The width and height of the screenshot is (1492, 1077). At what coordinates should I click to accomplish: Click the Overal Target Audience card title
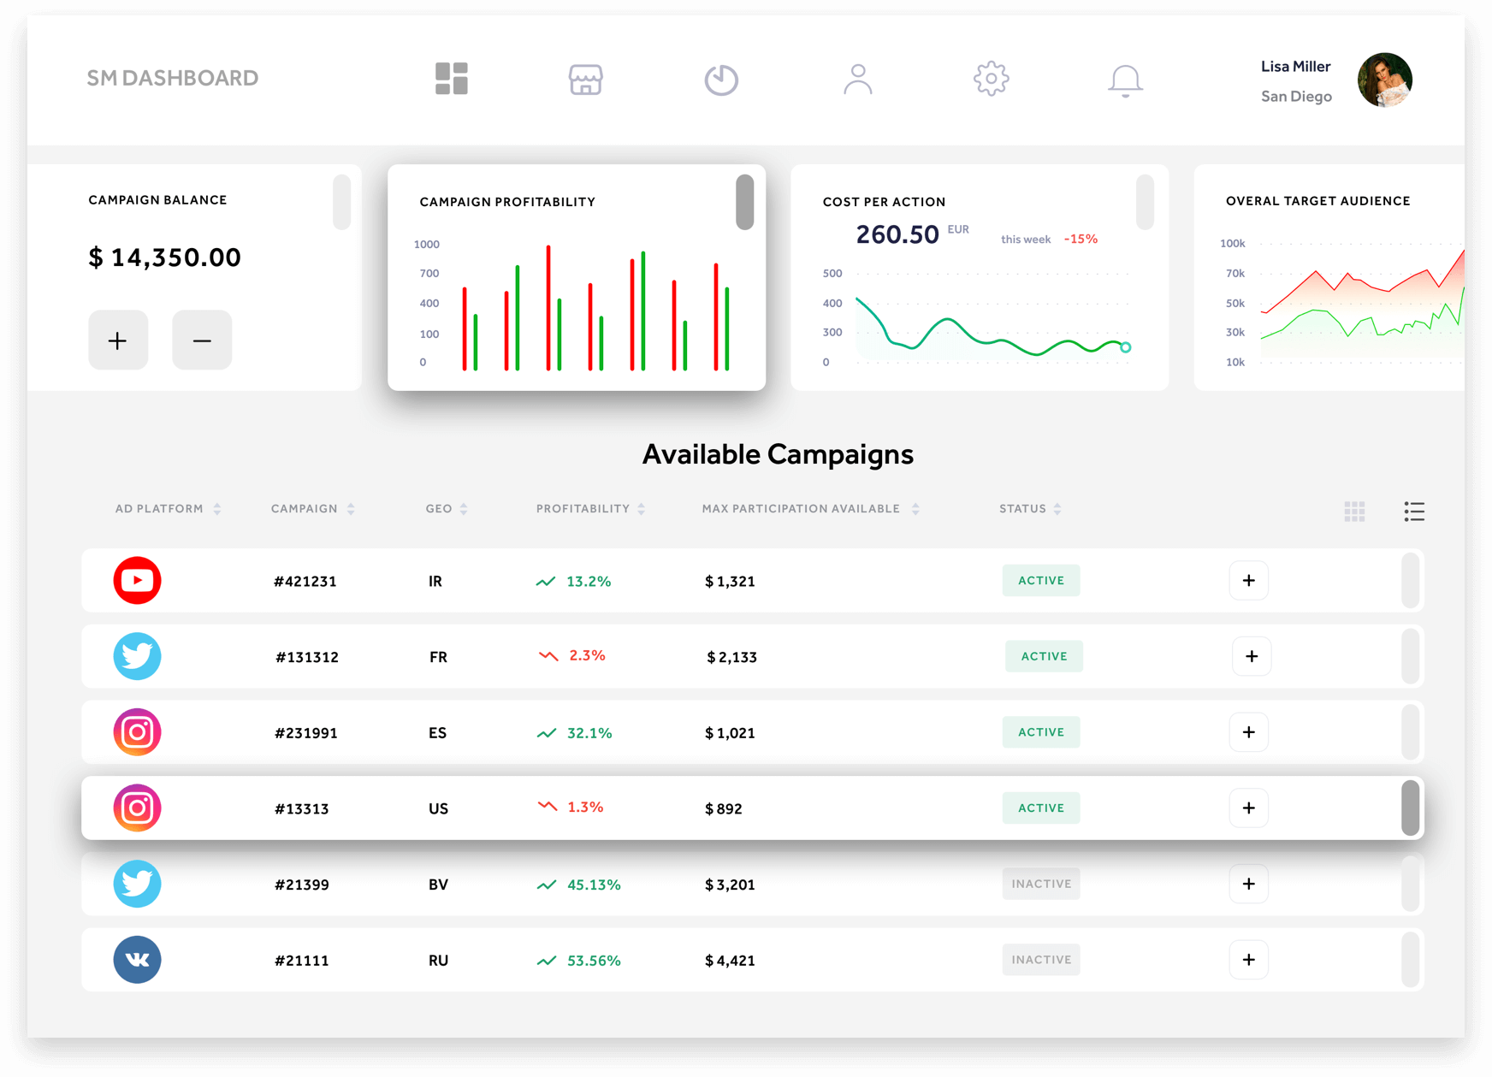click(1317, 201)
